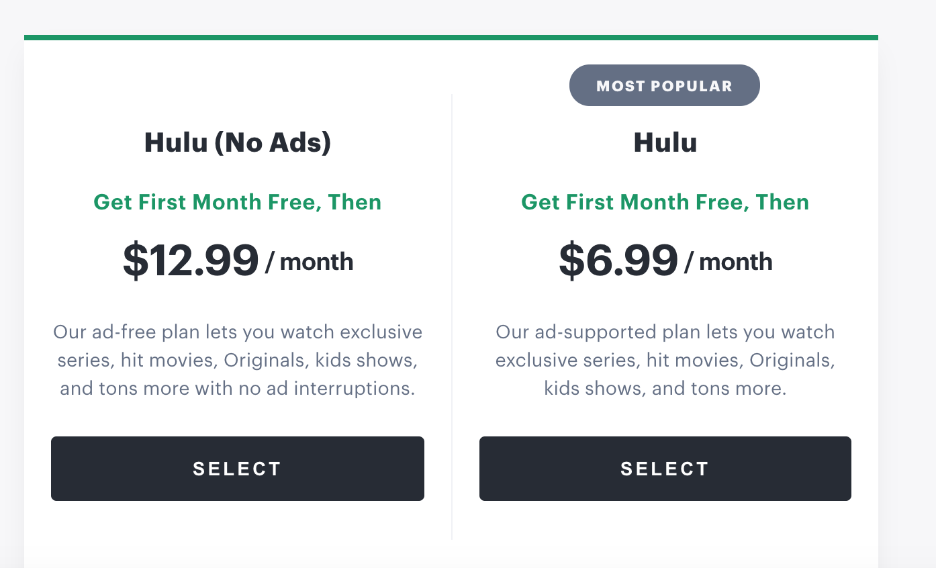The height and width of the screenshot is (568, 936).
Task: Select the Hulu (No Ads) plan button
Action: (238, 469)
